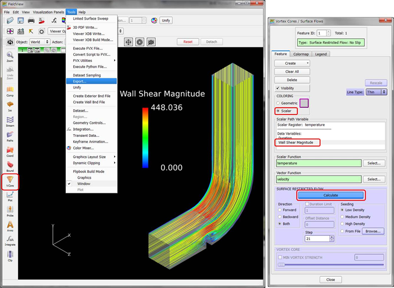Viewport: 394px width, 288px height.
Task: Select the Geometric coloring radio button
Action: coord(279,103)
